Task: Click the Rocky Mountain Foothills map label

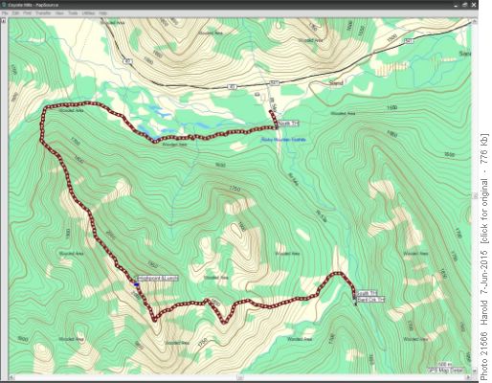Action: pyautogui.click(x=283, y=140)
